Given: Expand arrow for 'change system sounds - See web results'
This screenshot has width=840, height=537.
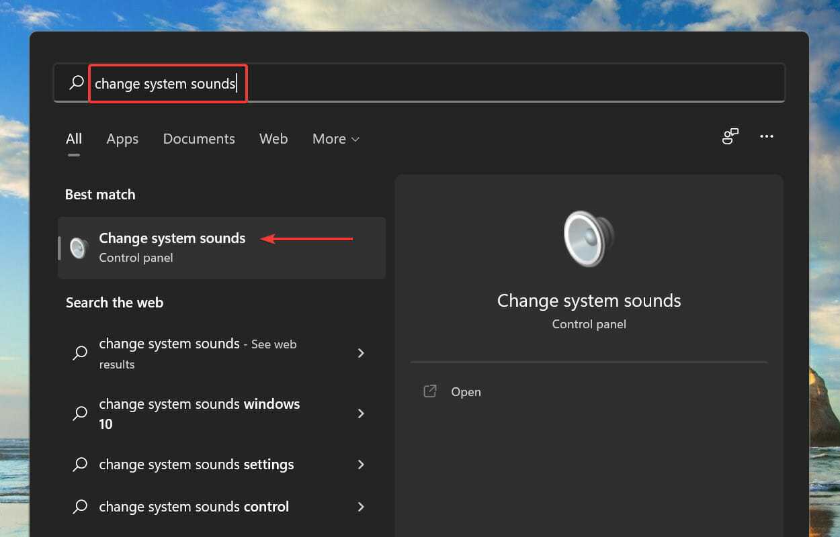Looking at the screenshot, I should tap(361, 353).
